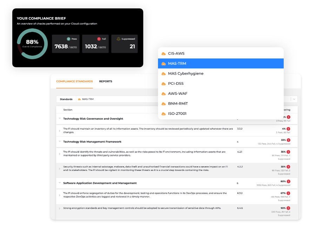Viewport: 316px width, 229px height.
Task: Select MAS Cyberhygiene standard
Action: pyautogui.click(x=221, y=74)
